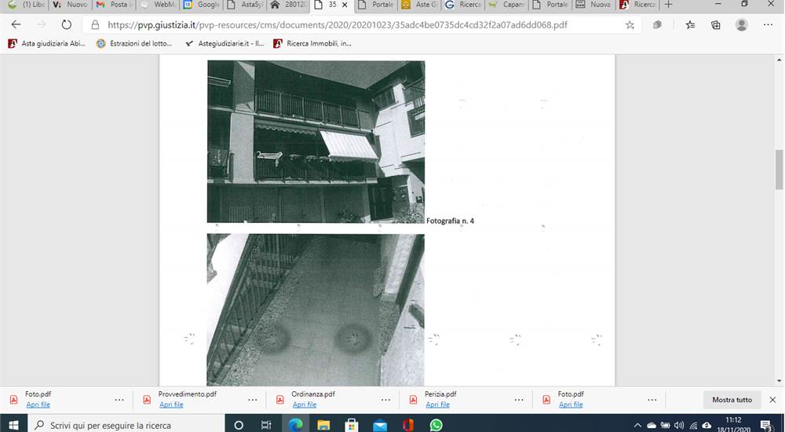Close the downloads bar
The image size is (785, 432).
tap(772, 400)
